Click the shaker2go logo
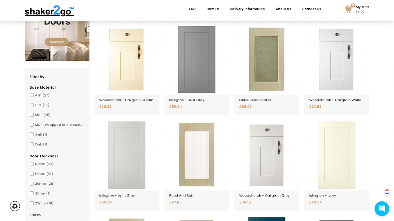394x221 pixels. (49, 10)
